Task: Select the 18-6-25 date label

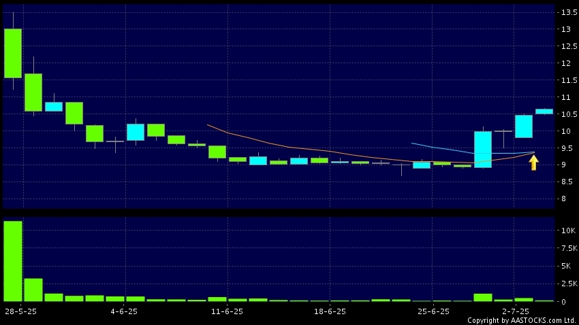Action: click(x=330, y=311)
